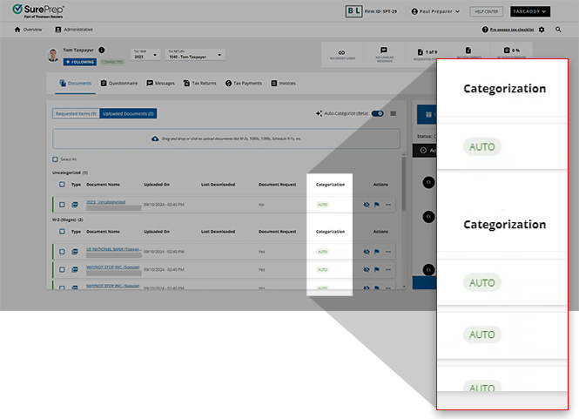Switch to the Invoices tab
Viewport: 579px width, 419px height.
tap(283, 83)
